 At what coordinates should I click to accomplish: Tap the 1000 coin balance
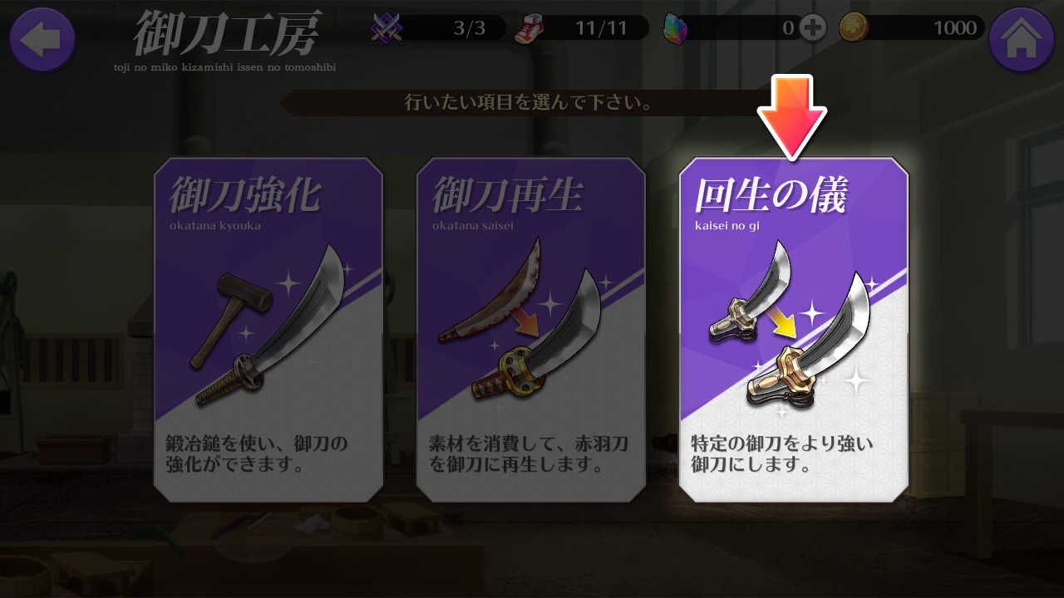click(954, 28)
